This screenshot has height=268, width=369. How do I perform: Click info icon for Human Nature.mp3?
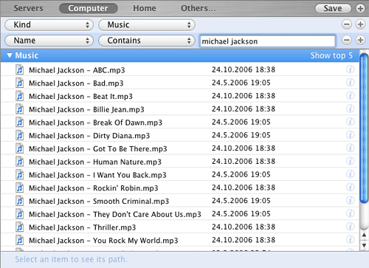[351, 161]
